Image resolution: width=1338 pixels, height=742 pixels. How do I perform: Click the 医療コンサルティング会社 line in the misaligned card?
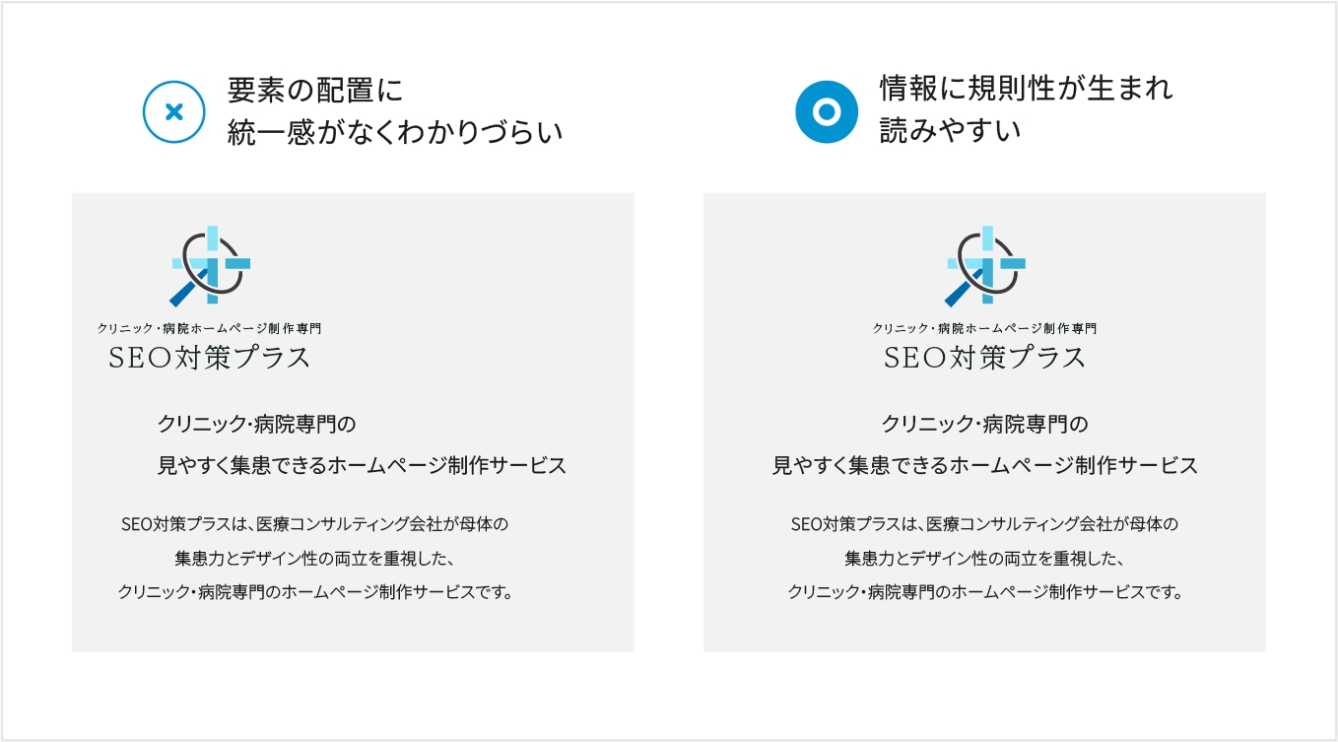[x=314, y=524]
